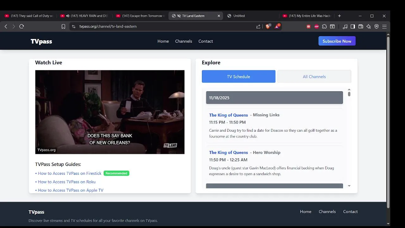The height and width of the screenshot is (228, 405).
Task: Open Brave Rewards triangle icon
Action: point(277,26)
